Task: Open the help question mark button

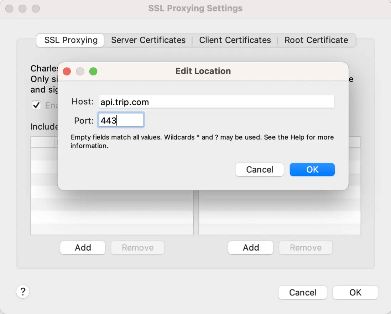Action: pos(23,292)
